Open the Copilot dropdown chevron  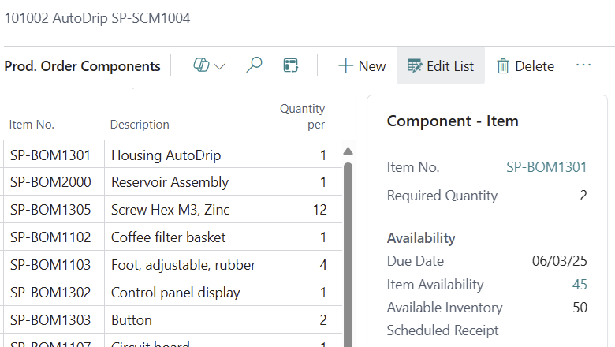pos(219,66)
